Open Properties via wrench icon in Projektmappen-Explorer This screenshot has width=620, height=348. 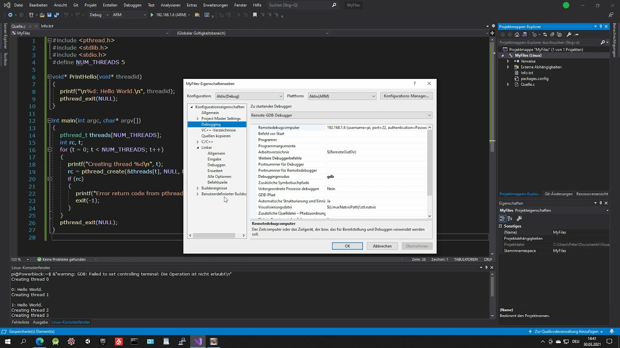tap(569, 34)
